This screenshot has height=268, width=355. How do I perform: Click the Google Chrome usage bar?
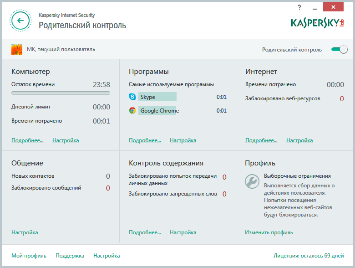(x=157, y=110)
